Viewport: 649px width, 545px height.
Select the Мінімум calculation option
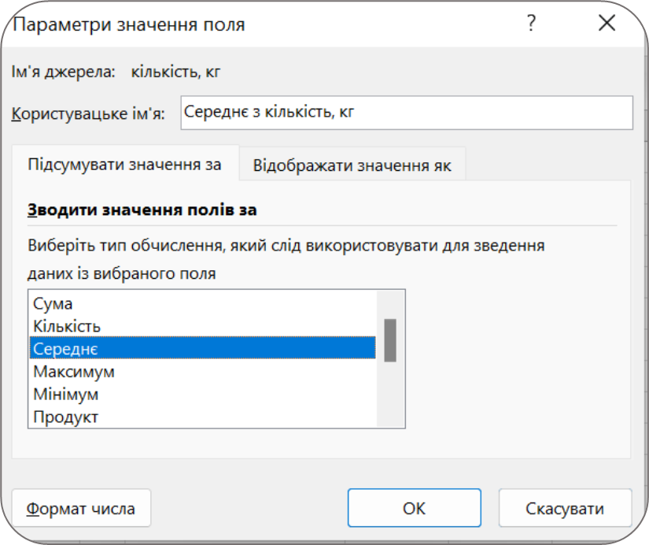click(66, 394)
